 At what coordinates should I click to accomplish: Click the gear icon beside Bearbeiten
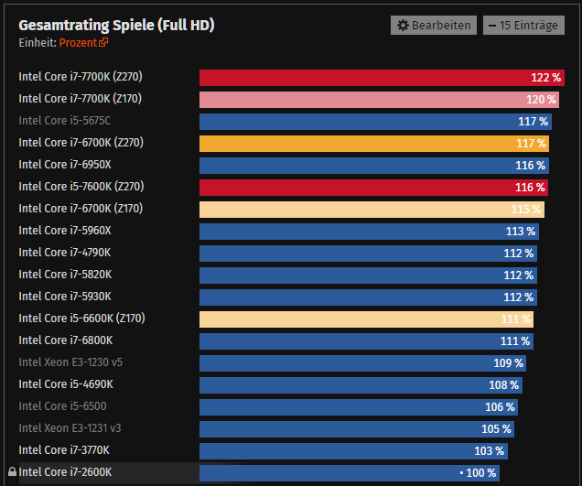(402, 26)
